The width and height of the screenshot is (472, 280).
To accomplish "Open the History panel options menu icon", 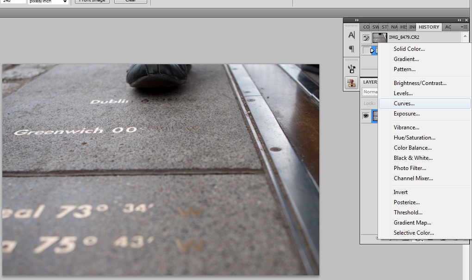I will point(464,27).
